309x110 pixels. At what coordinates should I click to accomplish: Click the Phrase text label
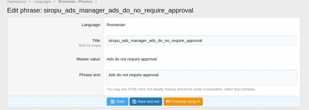coord(90,75)
